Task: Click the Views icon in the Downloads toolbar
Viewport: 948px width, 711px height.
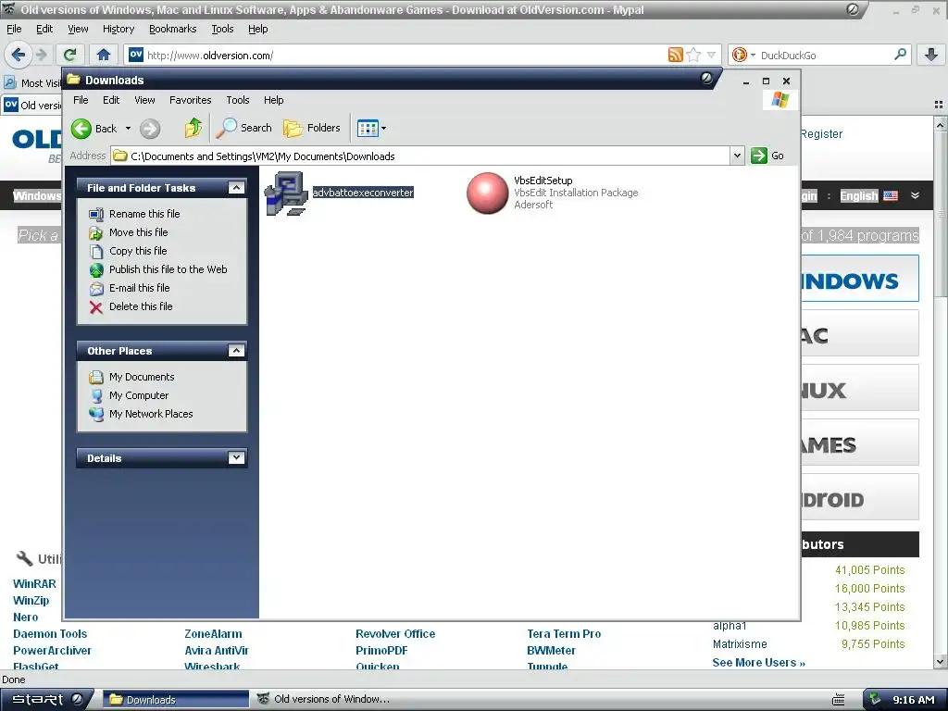Action: click(367, 128)
